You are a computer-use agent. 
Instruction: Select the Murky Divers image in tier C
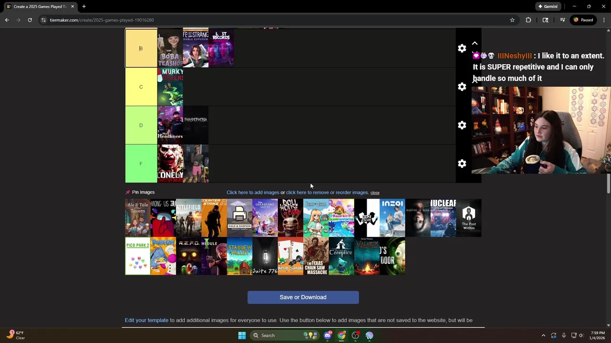coord(170,87)
